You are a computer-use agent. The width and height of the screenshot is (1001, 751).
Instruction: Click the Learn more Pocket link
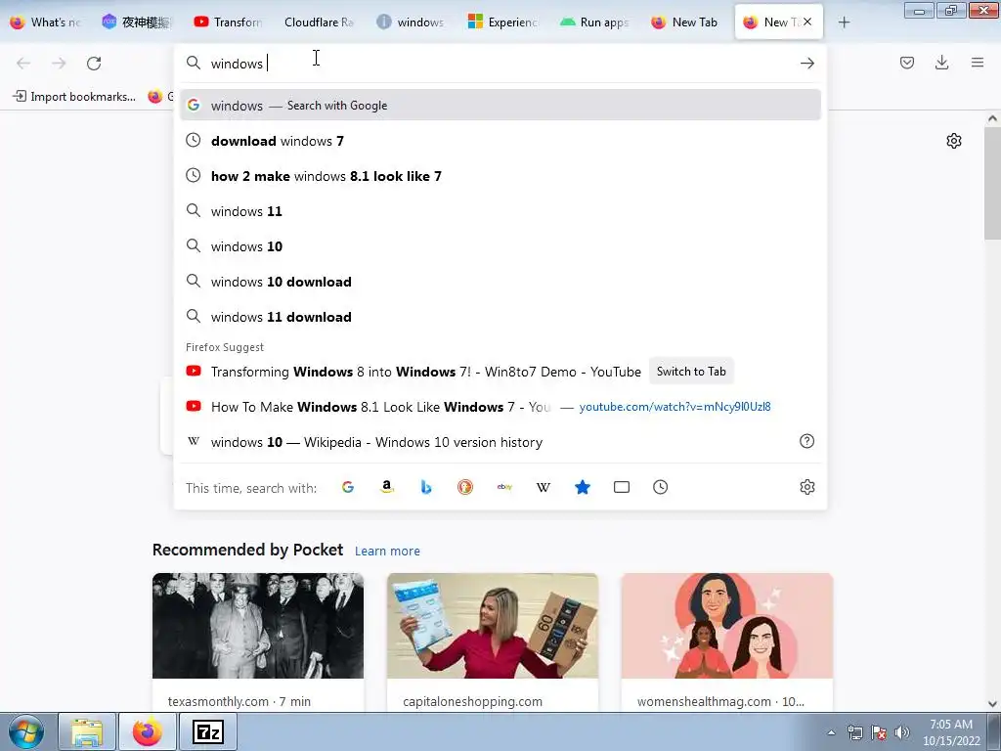pos(387,551)
